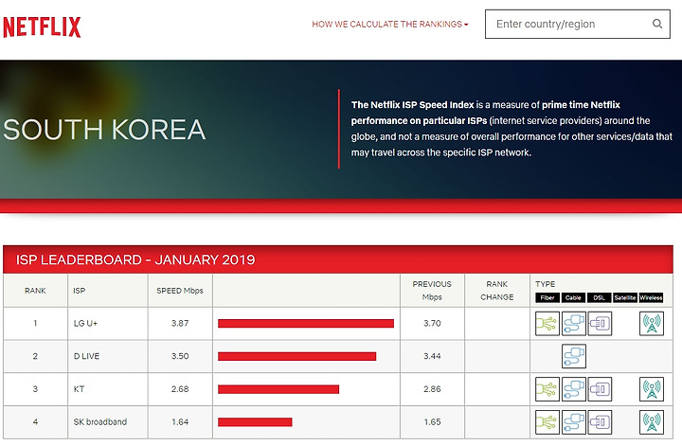Click the search magnifier icon
The width and height of the screenshot is (682, 446).
[657, 25]
